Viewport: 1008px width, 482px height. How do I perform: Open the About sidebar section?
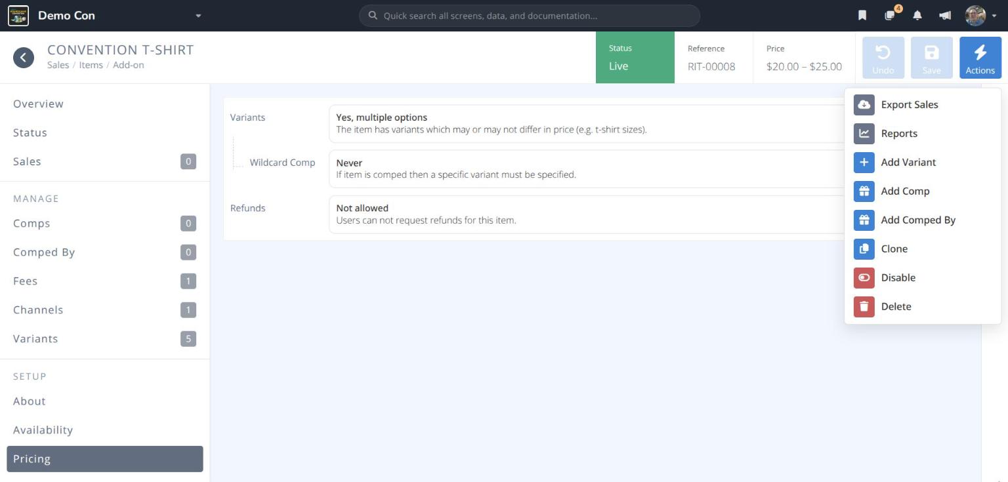pos(105,401)
